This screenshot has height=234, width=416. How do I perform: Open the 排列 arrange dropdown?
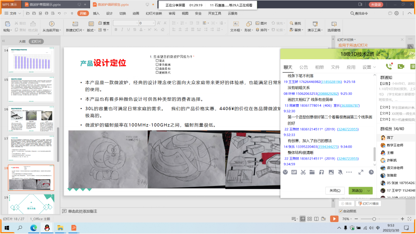point(262,30)
